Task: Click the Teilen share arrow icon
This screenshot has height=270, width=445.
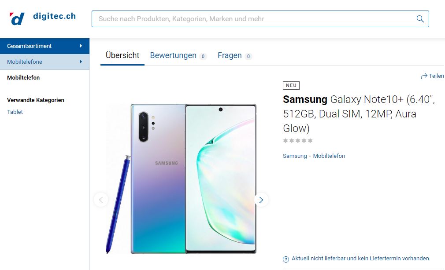Action: pyautogui.click(x=424, y=76)
